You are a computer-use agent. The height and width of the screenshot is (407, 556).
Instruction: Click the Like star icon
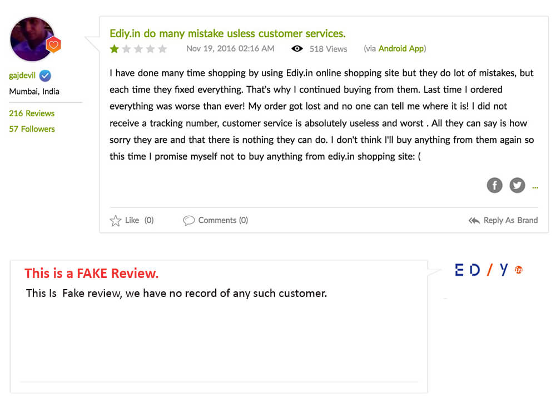115,221
